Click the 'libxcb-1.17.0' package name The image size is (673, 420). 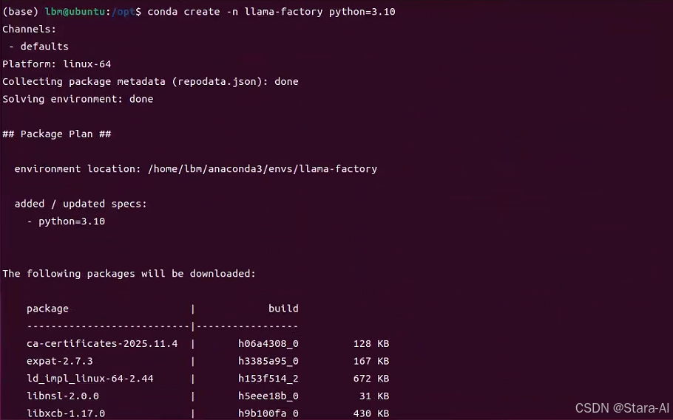coord(66,413)
